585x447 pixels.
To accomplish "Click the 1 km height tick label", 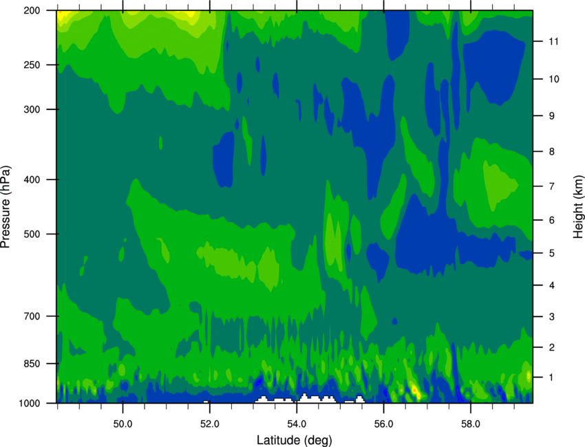I will [x=551, y=378].
